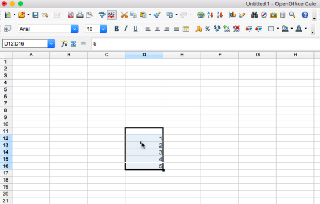Viewport: 320px width, 204px height.
Task: Add a decimal place
Action: [x=227, y=29]
